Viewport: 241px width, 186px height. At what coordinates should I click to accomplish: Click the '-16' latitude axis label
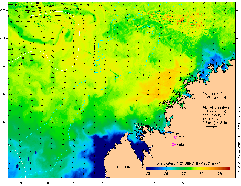[3, 122]
